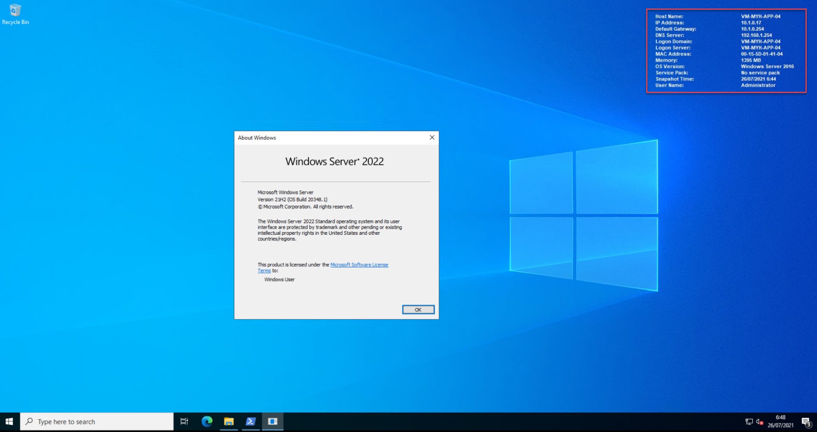
Task: Open the Microsoft Software License Terms link
Action: click(x=359, y=264)
